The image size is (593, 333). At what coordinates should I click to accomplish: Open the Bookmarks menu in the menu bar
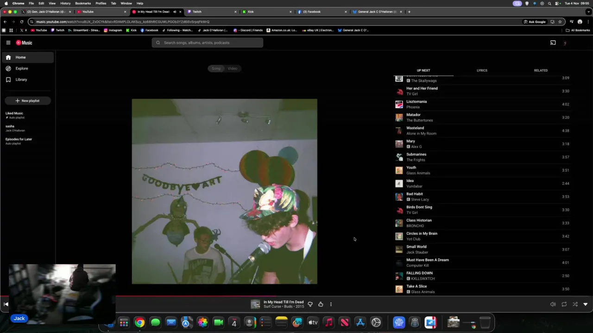(83, 3)
